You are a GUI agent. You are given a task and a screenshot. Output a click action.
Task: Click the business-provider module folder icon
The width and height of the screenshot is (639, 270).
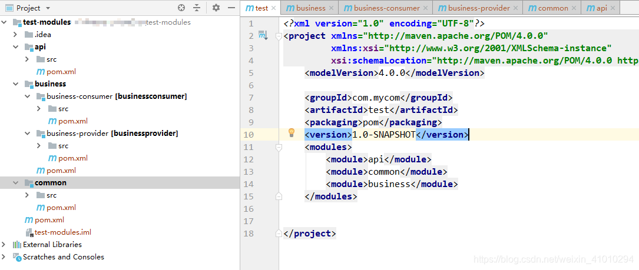(41, 134)
